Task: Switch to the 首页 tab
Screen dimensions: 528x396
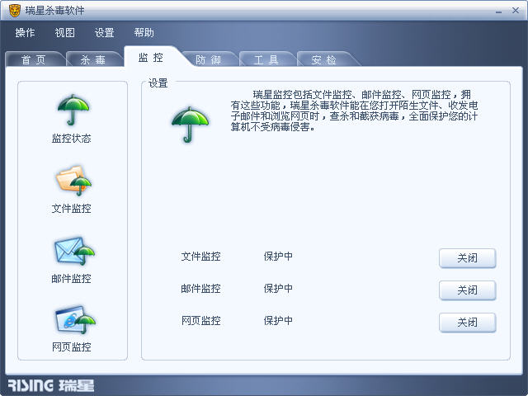Action: click(34, 59)
